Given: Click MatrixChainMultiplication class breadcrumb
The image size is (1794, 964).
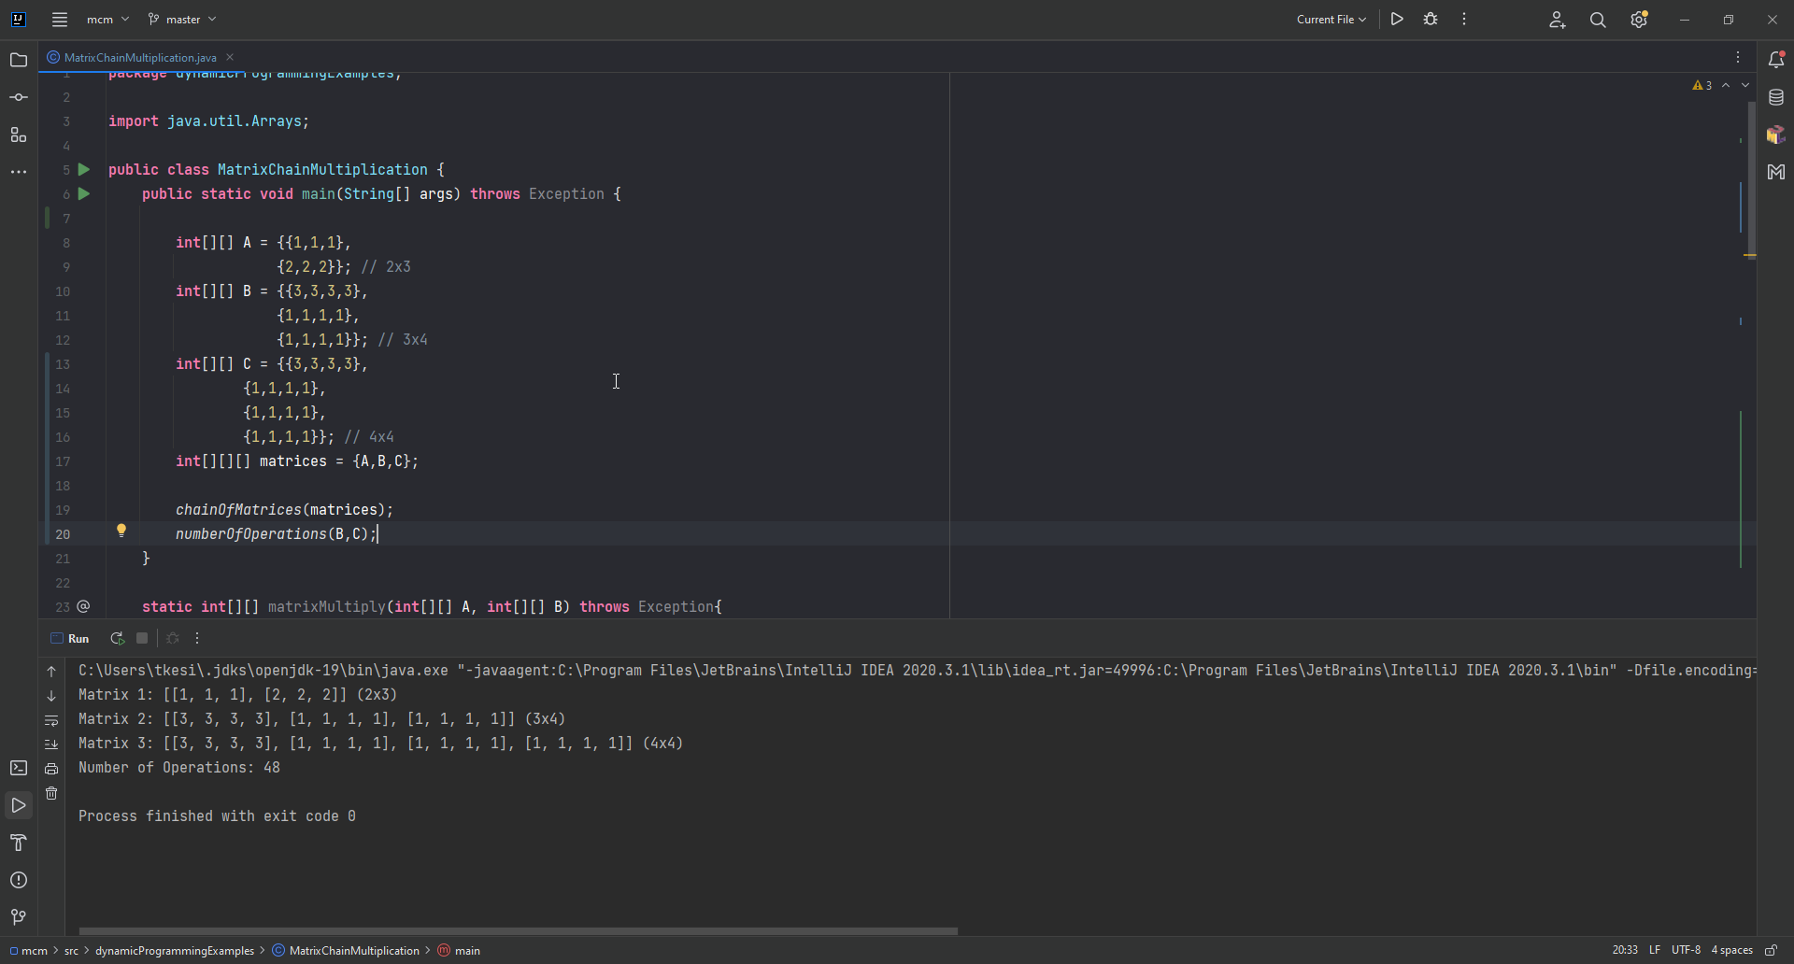Looking at the screenshot, I should click(x=346, y=951).
